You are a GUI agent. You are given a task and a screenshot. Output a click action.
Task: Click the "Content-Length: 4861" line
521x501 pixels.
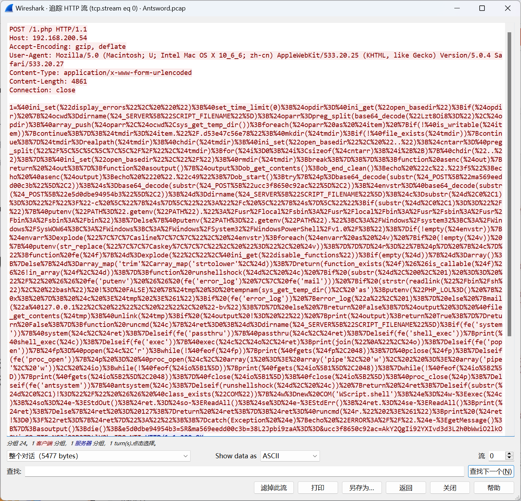48,81
